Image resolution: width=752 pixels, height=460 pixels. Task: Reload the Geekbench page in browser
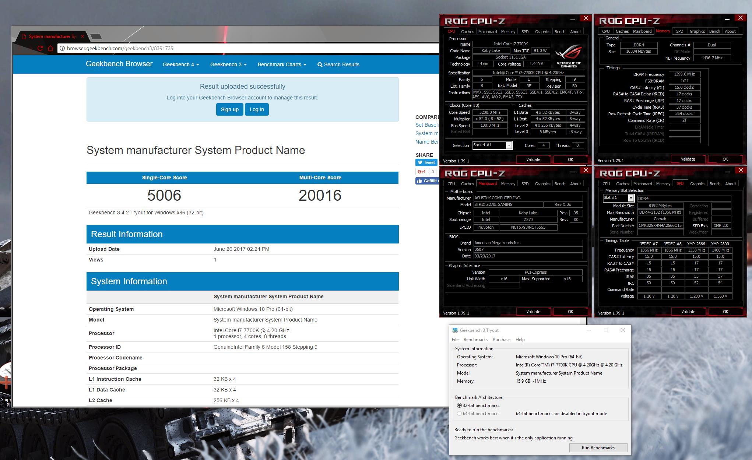[40, 48]
